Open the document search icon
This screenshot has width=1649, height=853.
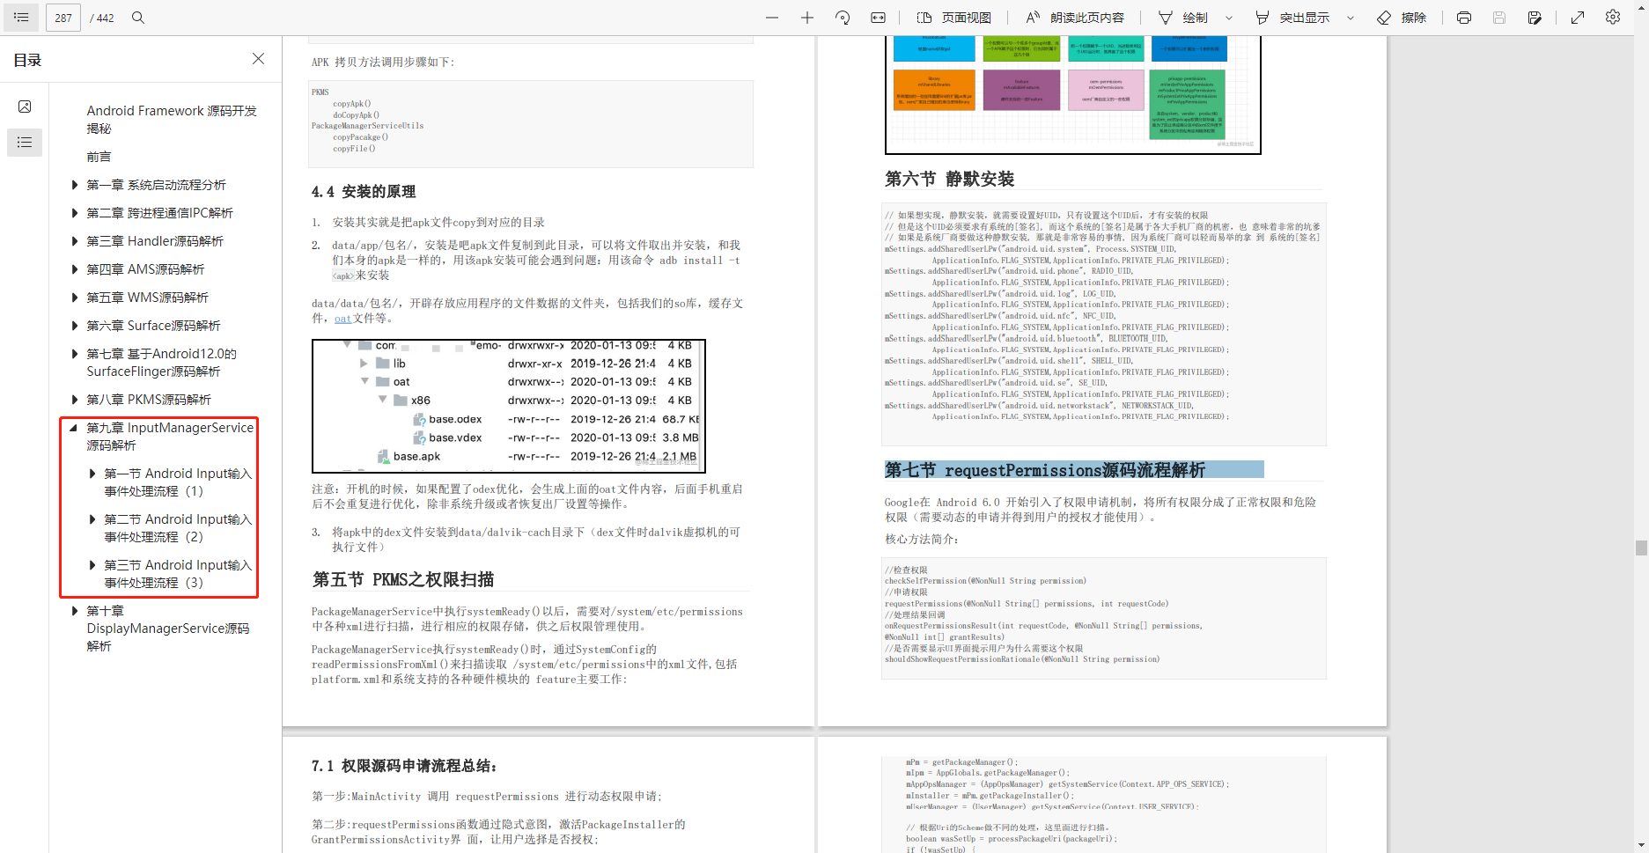click(x=138, y=17)
